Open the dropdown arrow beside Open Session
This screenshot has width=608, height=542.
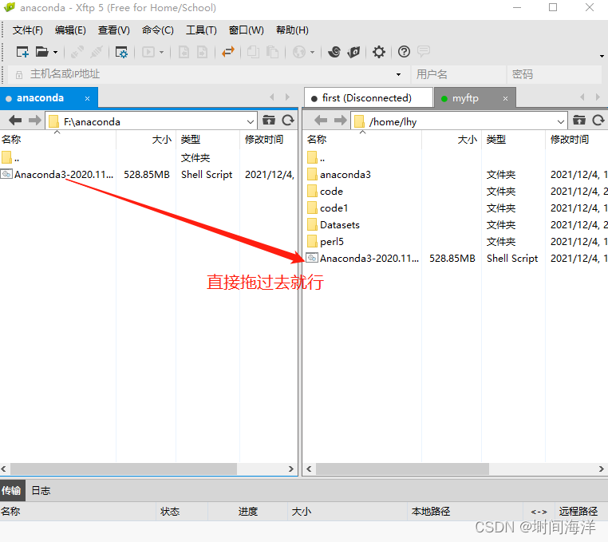pos(55,52)
